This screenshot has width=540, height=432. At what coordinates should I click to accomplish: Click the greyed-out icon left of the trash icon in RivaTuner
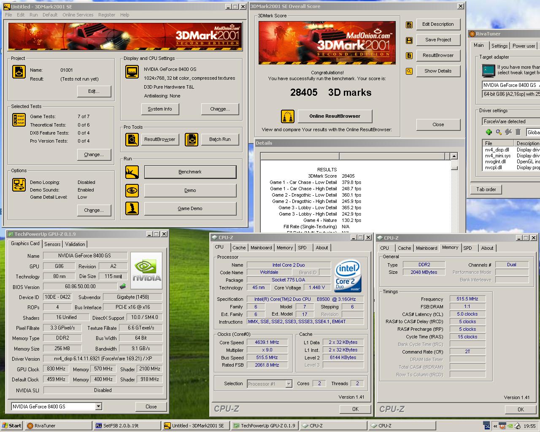(509, 132)
